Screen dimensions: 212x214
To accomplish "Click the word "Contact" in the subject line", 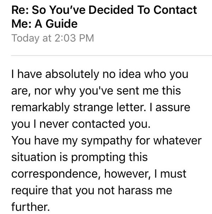I will click(x=175, y=10).
